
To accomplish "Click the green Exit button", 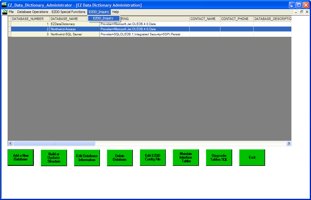I will [x=252, y=157].
